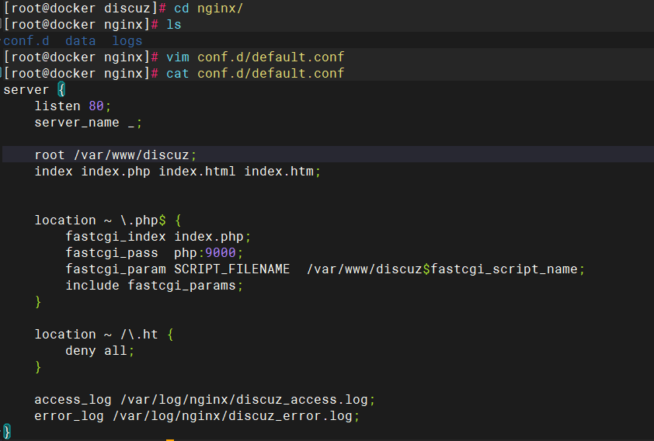The height and width of the screenshot is (441, 654).
Task: Select the 'logs' directory name in ls output
Action: click(127, 41)
